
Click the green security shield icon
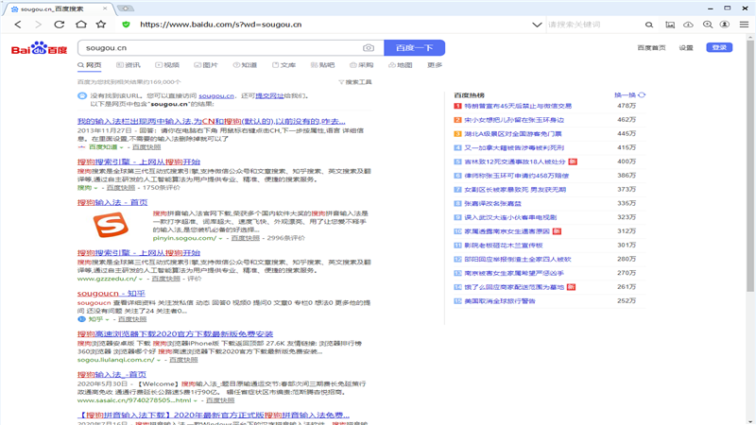pyautogui.click(x=127, y=25)
